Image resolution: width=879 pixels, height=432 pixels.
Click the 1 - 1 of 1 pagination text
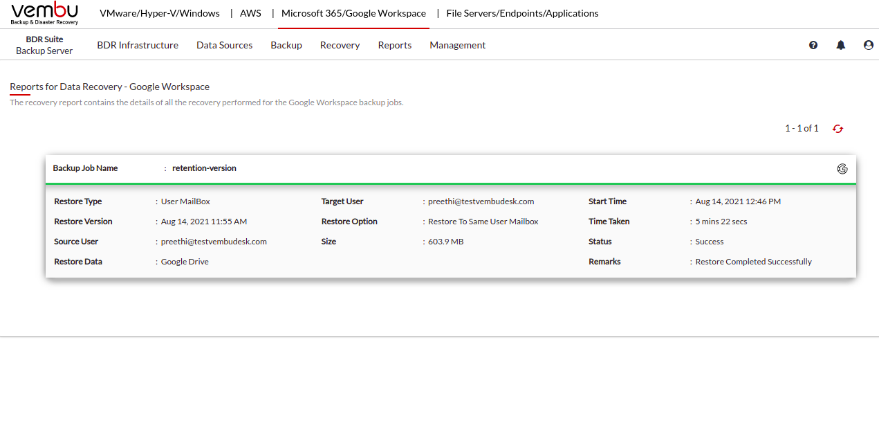(x=802, y=129)
